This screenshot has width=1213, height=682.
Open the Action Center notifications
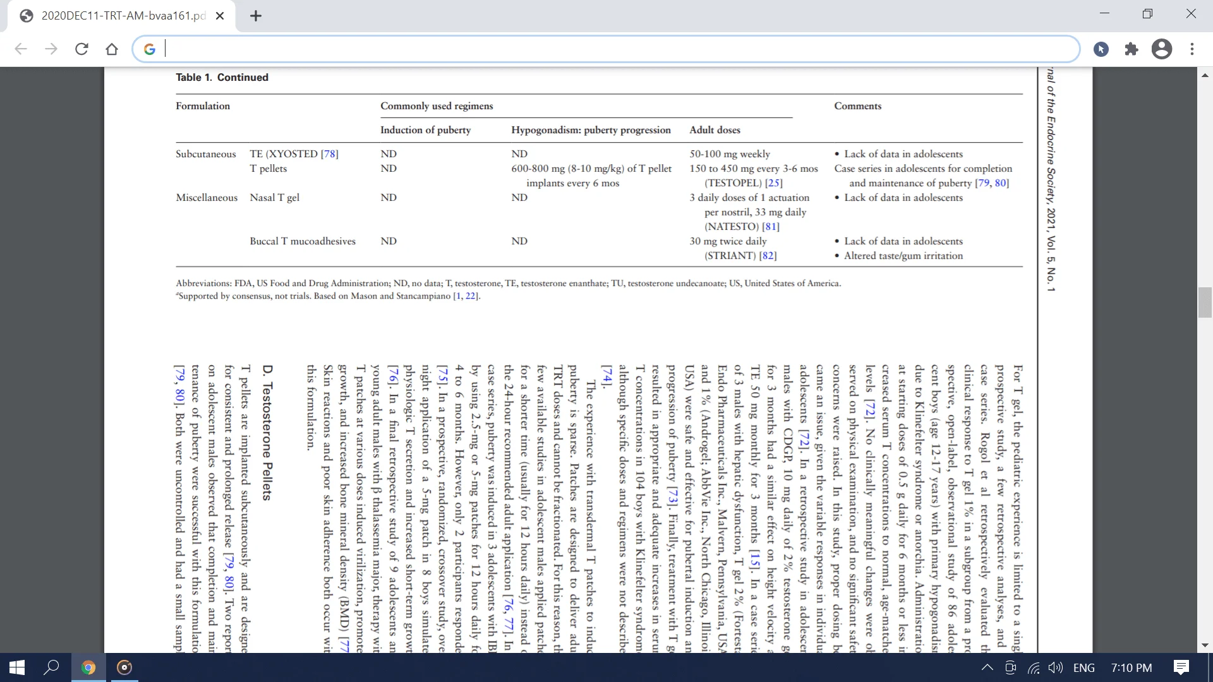tap(1181, 667)
